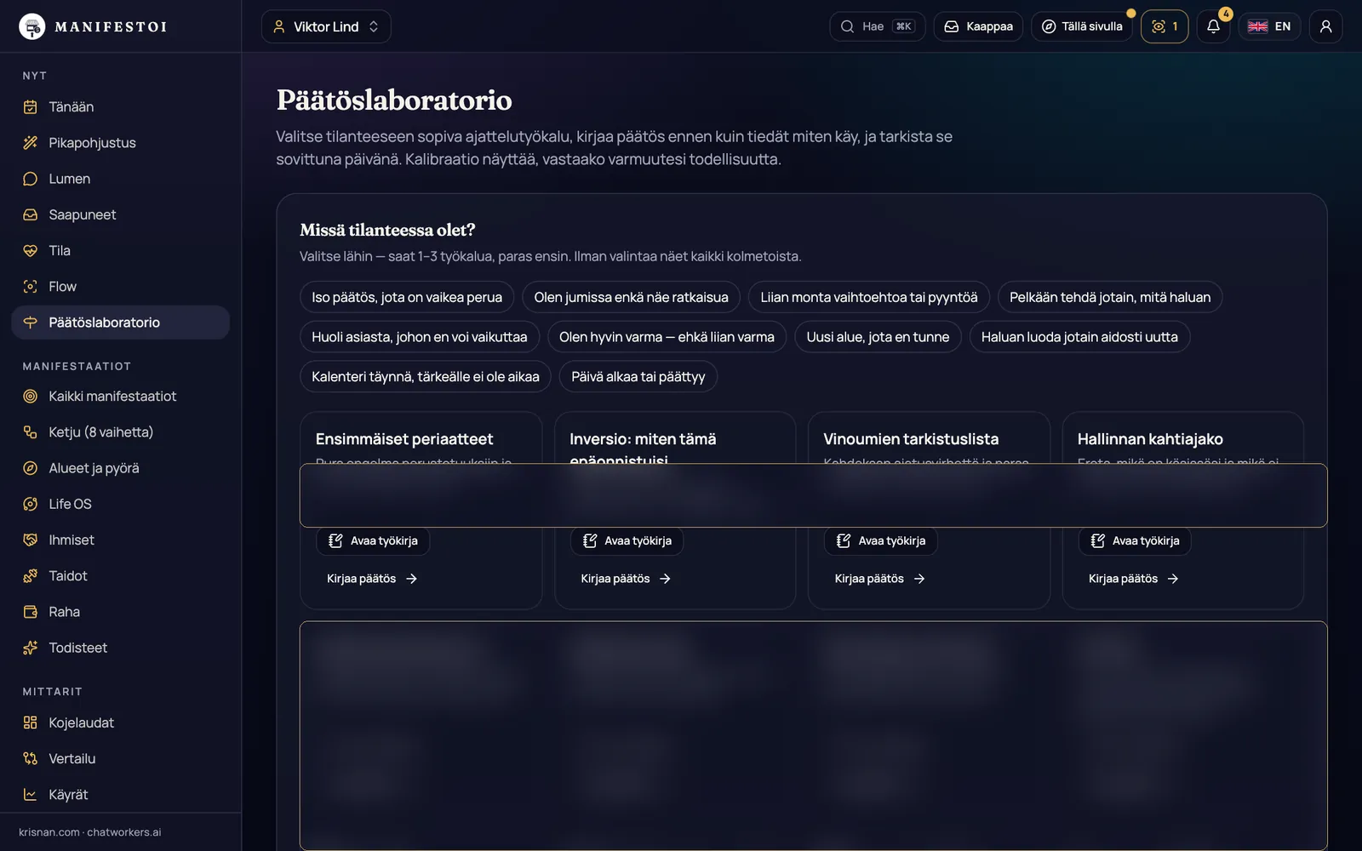Open the Kaikki manifestaatiot target icon
Image resolution: width=1362 pixels, height=851 pixels.
pos(31,396)
